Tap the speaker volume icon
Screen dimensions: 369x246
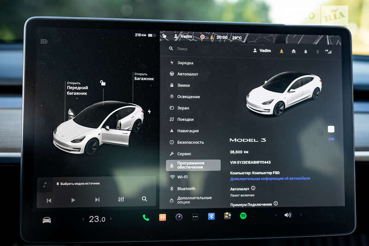click(x=288, y=215)
